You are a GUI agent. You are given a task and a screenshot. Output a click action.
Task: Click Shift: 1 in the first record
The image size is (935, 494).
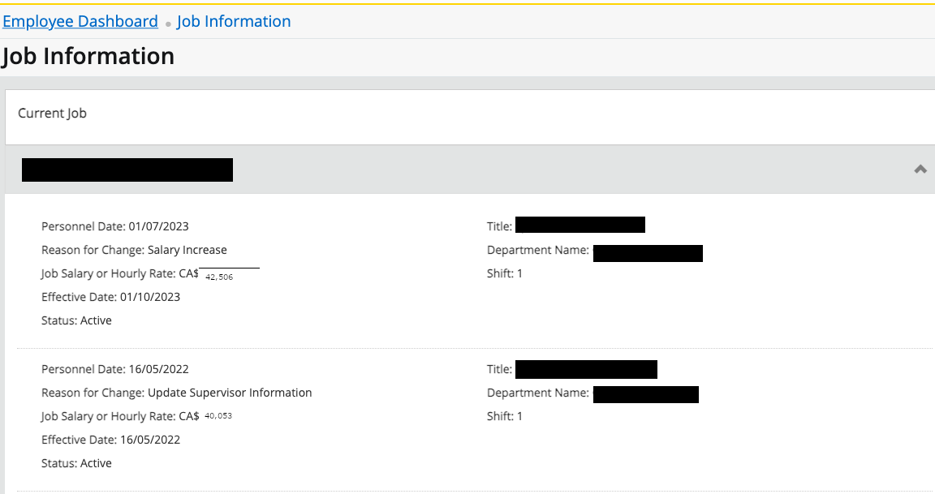tap(505, 273)
